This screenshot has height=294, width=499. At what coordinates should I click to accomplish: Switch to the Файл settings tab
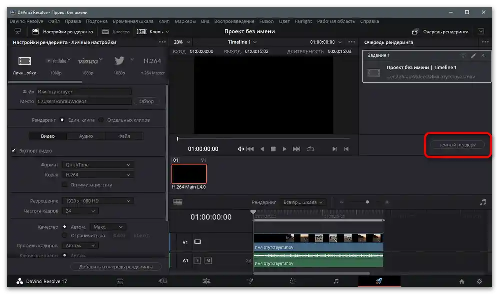(x=124, y=136)
